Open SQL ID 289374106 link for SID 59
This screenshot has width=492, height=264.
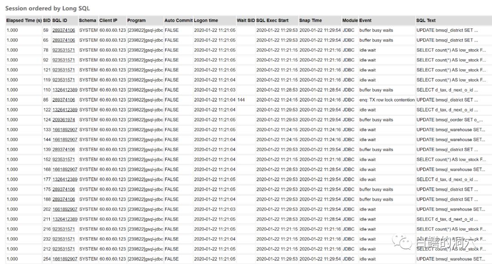coord(63,30)
